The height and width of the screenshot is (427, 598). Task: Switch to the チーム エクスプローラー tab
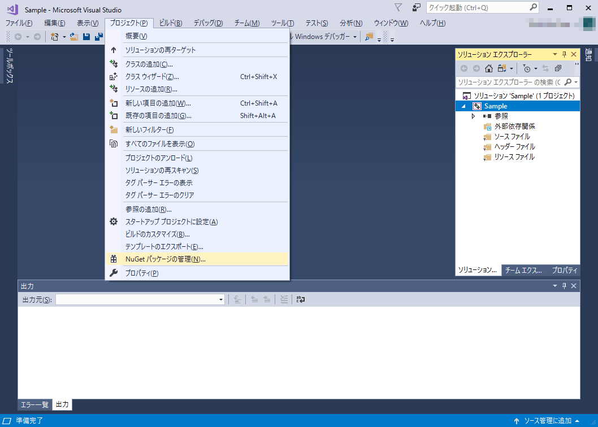523,271
